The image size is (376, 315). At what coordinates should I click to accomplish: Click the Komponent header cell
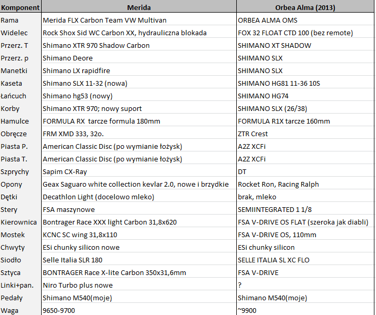click(20, 7)
